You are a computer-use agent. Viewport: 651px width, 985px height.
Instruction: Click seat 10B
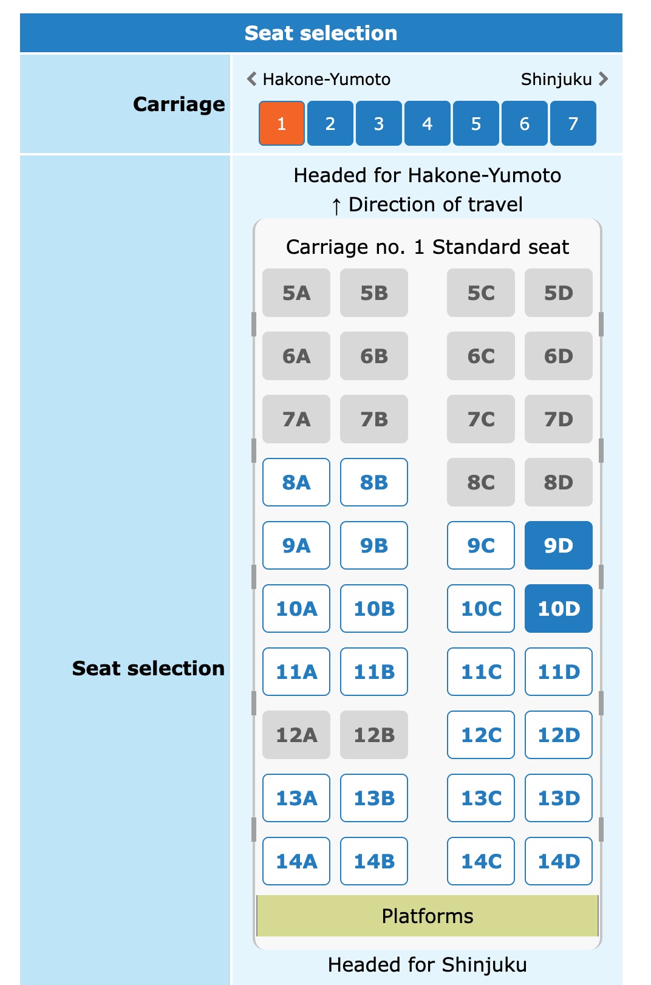pos(373,608)
